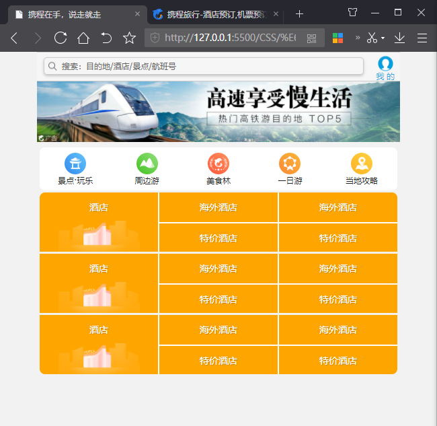
Task: Click right 海外酒店 in first row
Action: [x=338, y=207]
